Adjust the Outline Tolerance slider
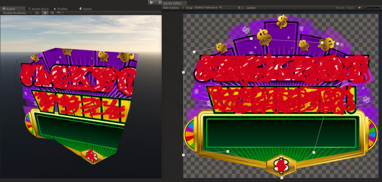Viewport: 382px width, 182px height. coord(228,8)
